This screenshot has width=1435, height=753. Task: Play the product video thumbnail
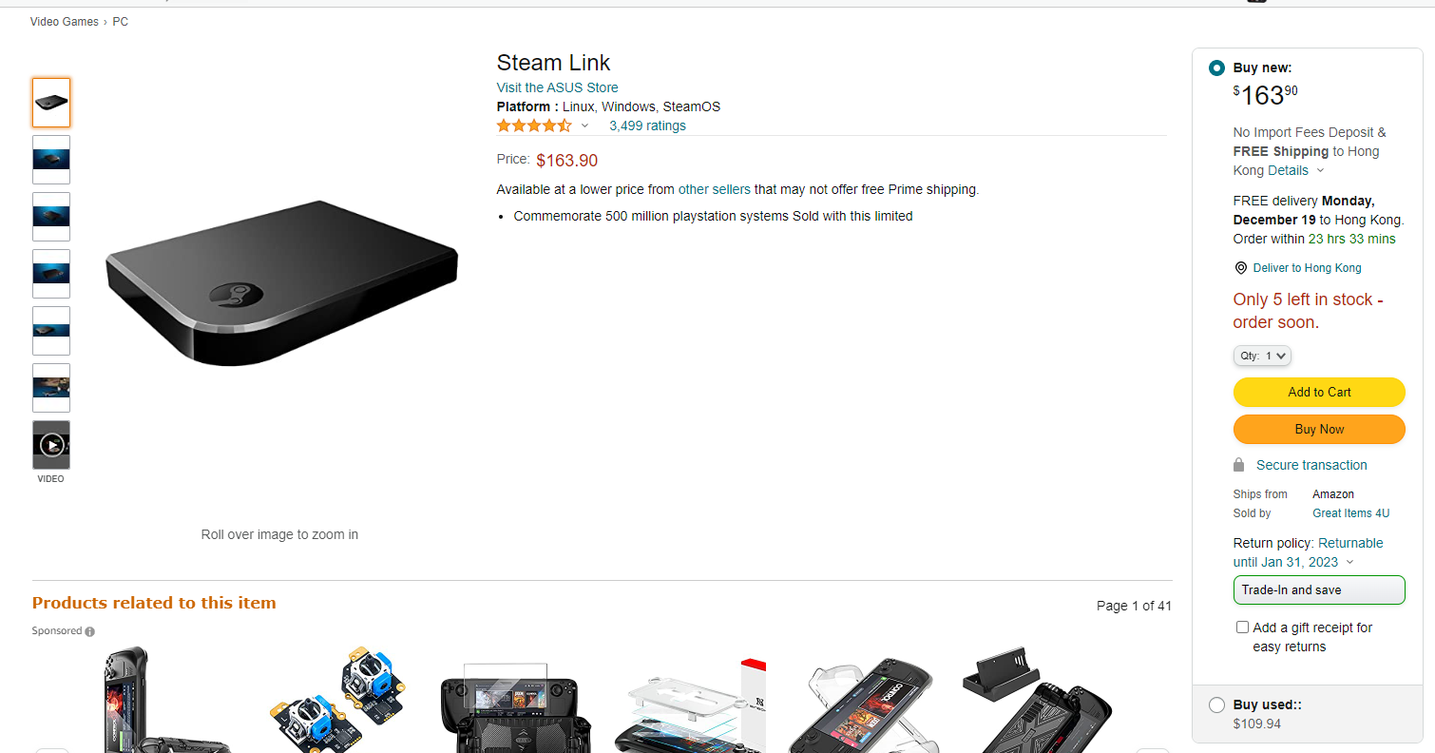51,445
